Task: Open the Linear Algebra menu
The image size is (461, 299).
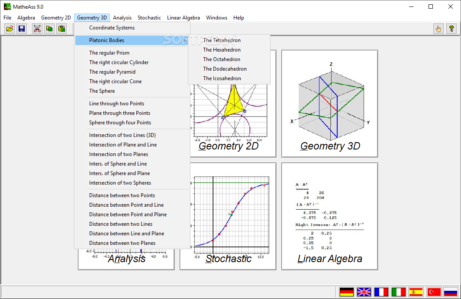Action: click(x=184, y=18)
